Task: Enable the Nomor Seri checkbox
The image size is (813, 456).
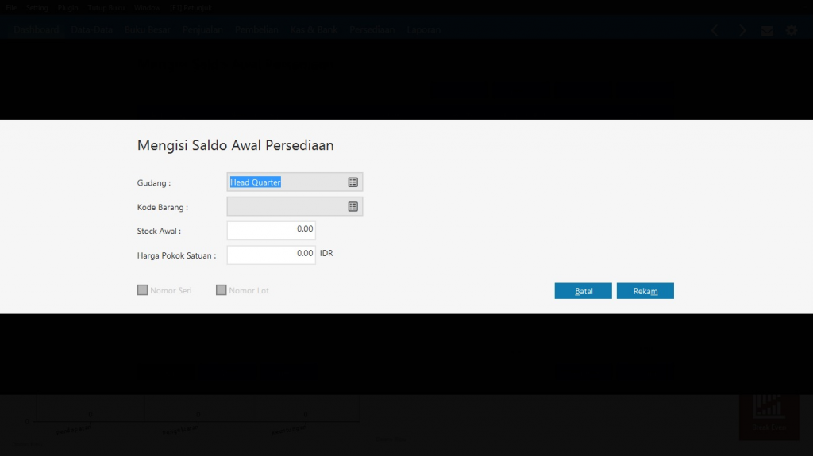Action: coord(143,290)
